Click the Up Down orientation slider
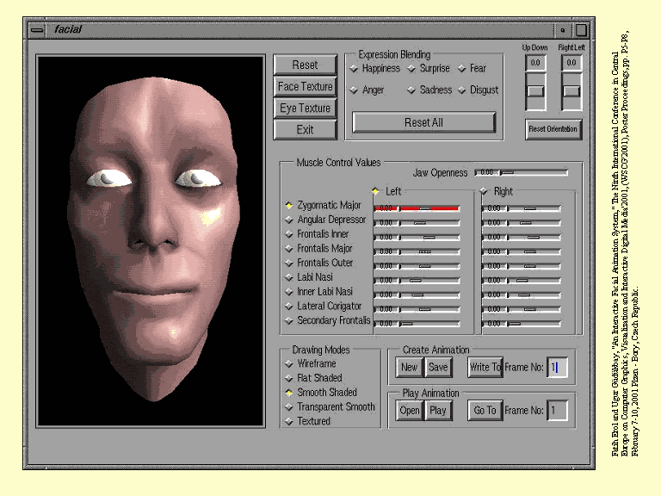The height and width of the screenshot is (496, 661). click(x=535, y=90)
